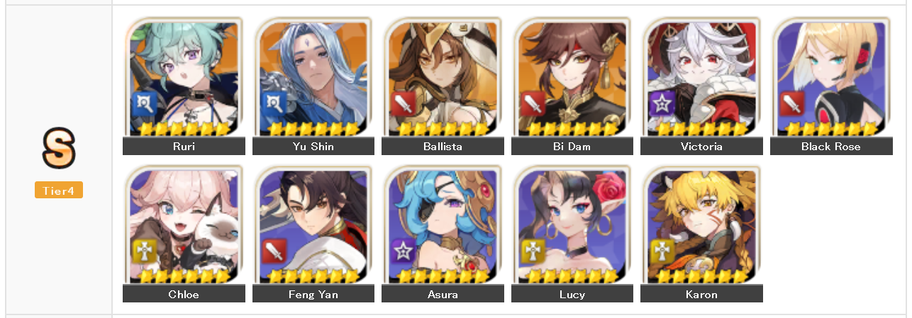
Task: Click Lucy's yellow cross class icon
Action: point(533,251)
